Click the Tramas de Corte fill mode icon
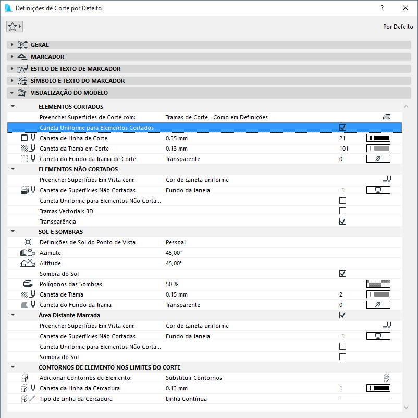Viewport: 418px width, 418px height. point(387,117)
